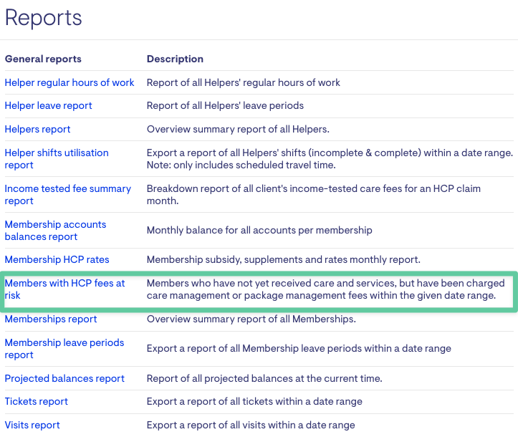Open the Projected balances report link
This screenshot has height=442, width=518.
tap(64, 378)
